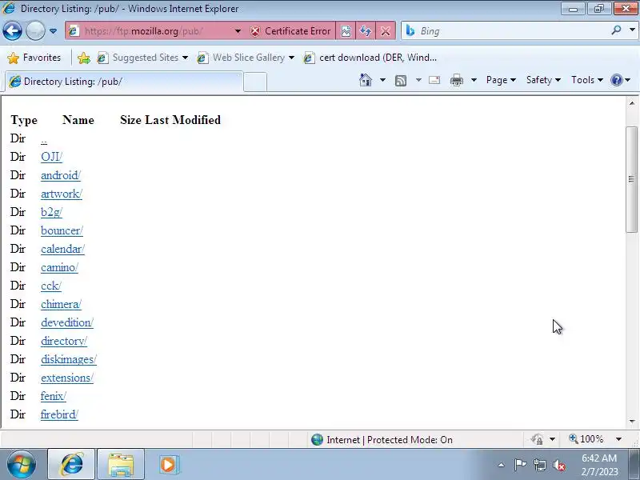This screenshot has width=640, height=480.
Task: Open the extensions/ directory link
Action: pyautogui.click(x=67, y=377)
